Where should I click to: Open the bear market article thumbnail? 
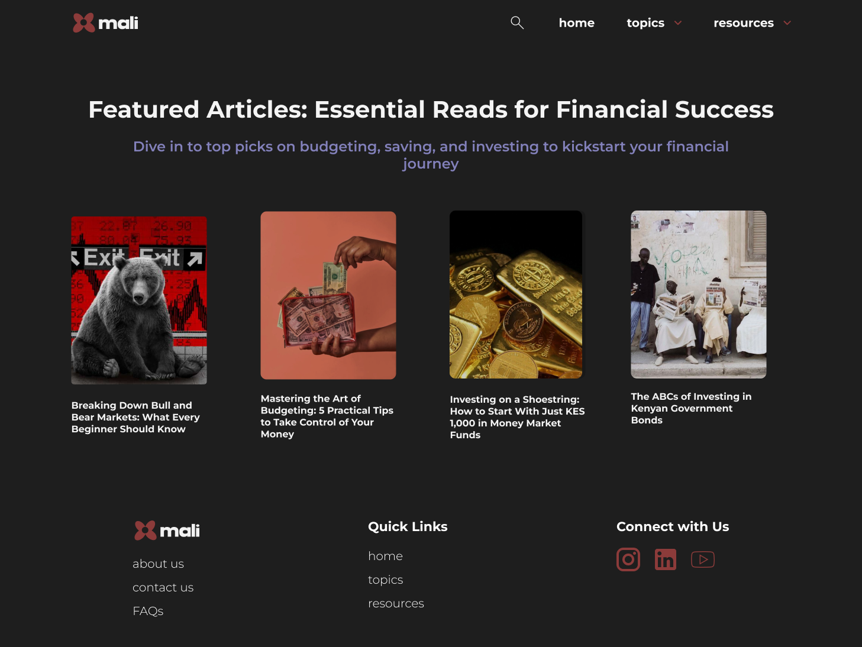[139, 300]
